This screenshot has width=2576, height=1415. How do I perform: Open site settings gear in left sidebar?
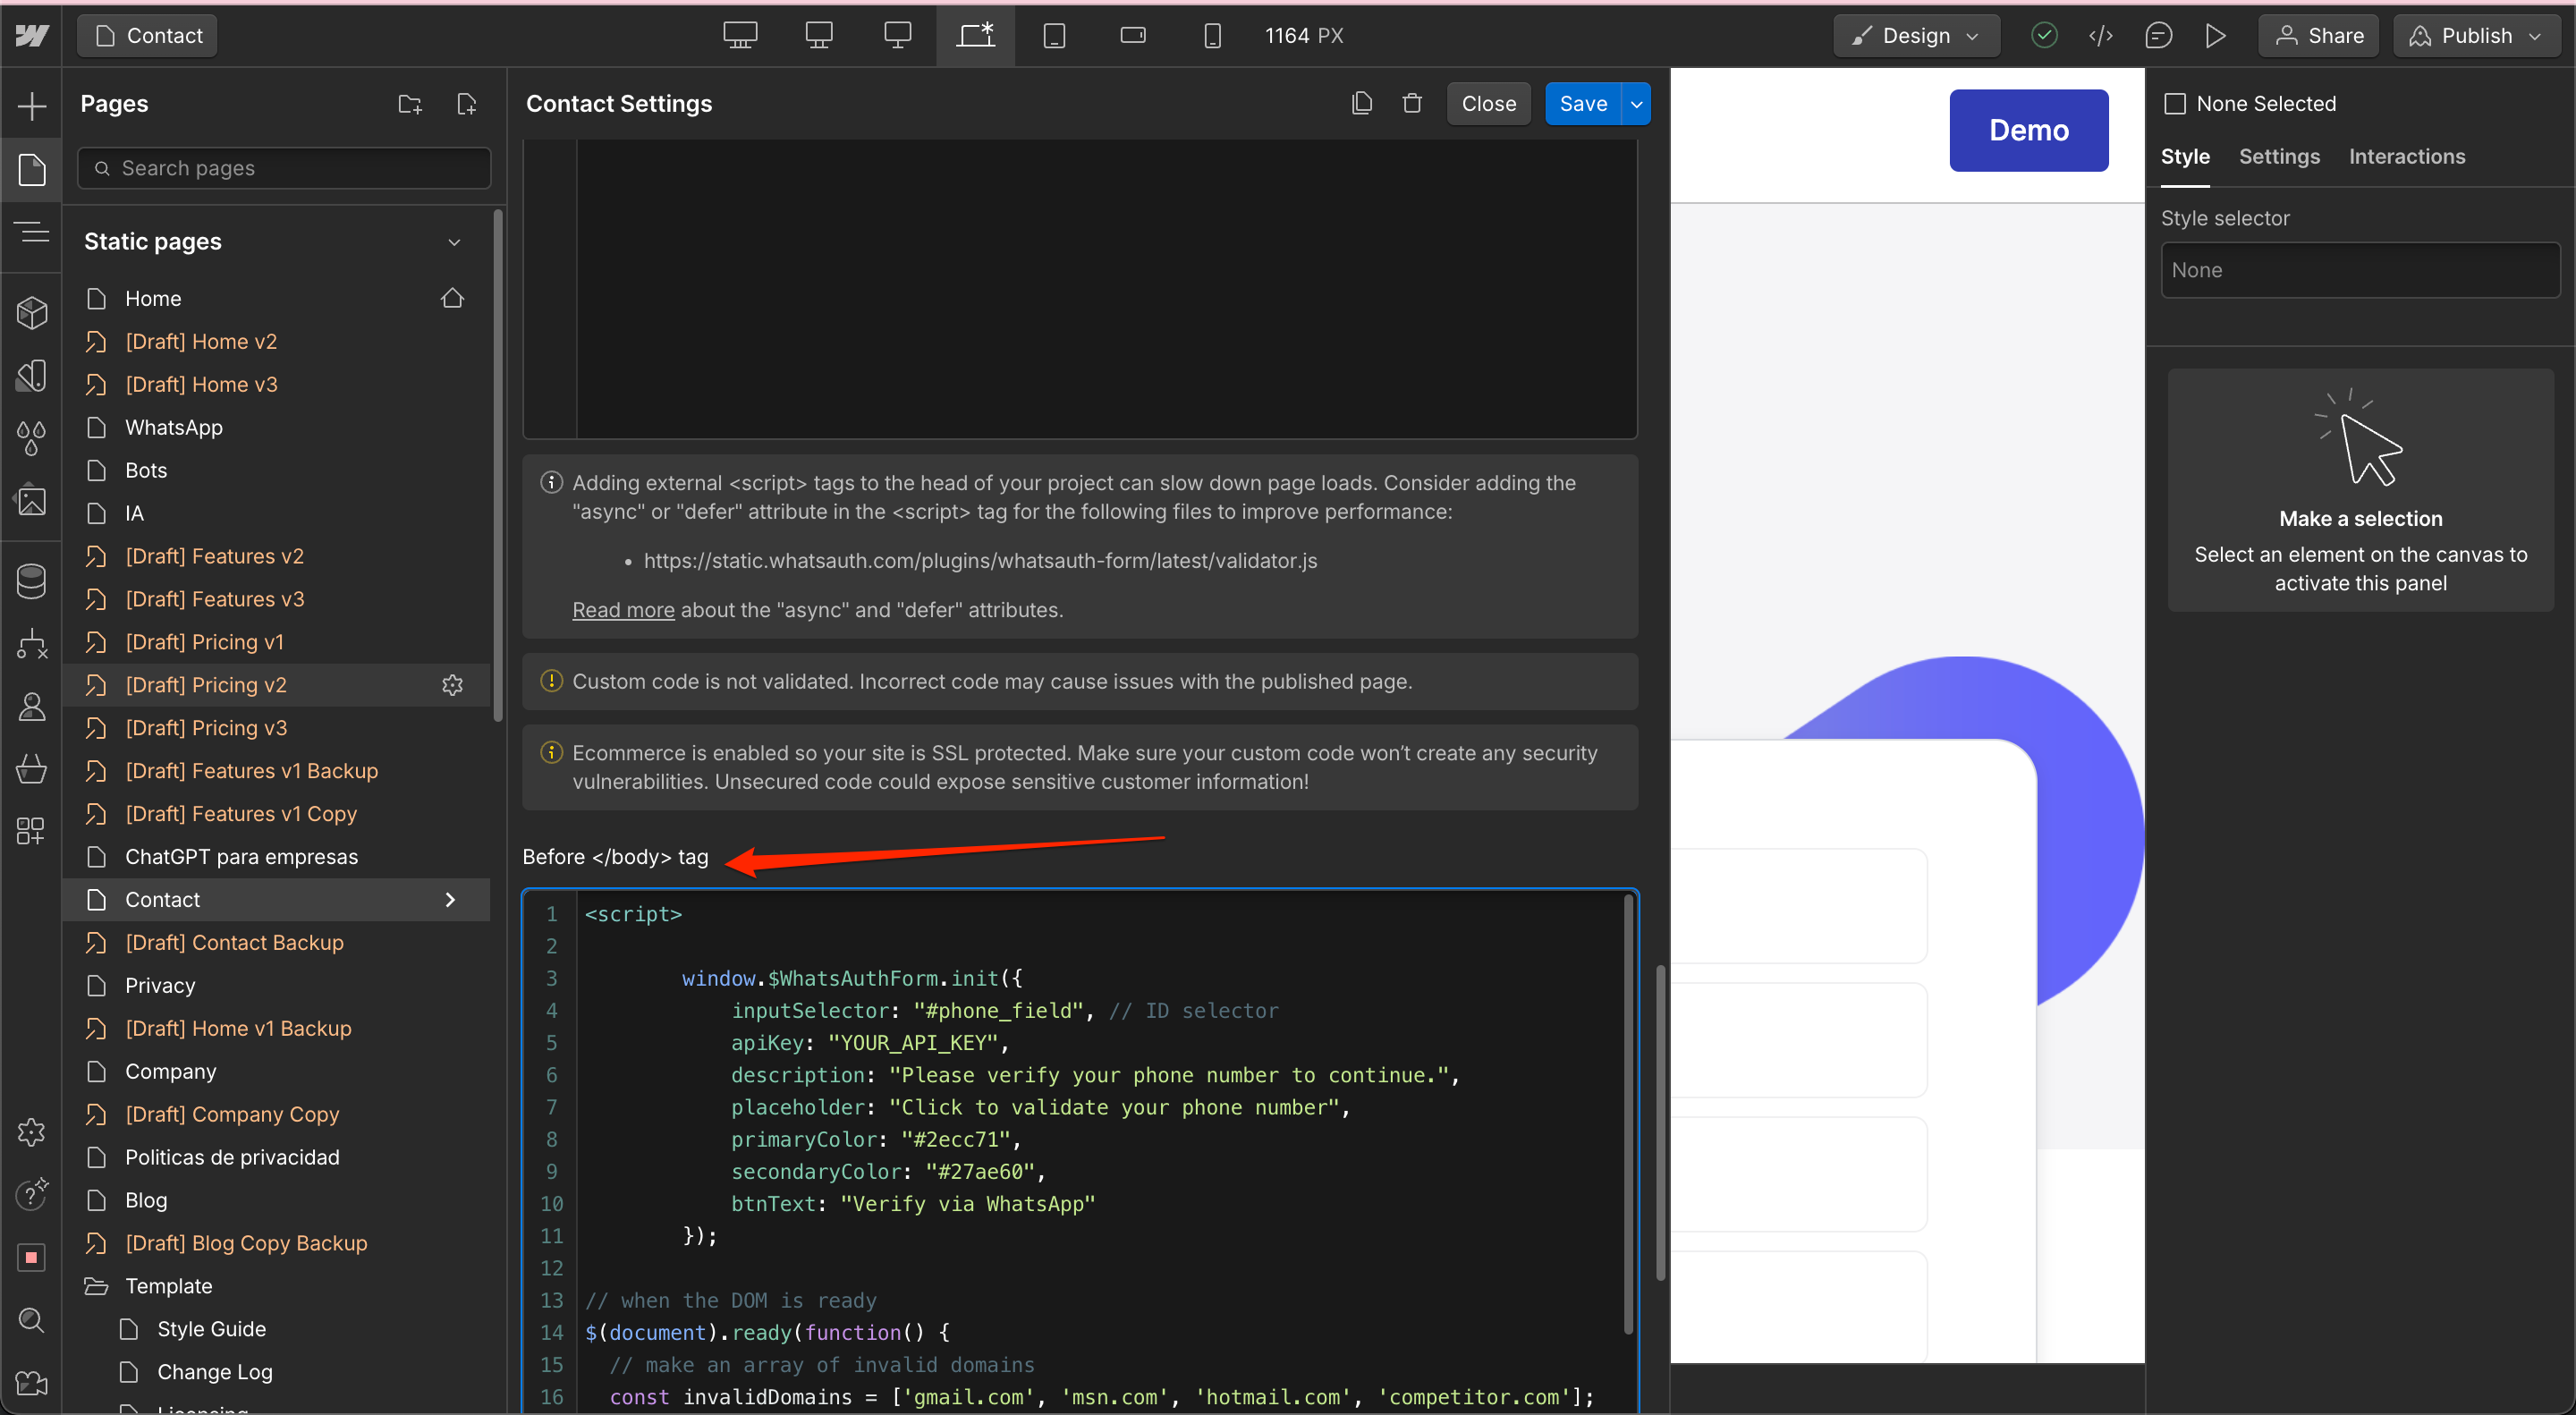[31, 1132]
